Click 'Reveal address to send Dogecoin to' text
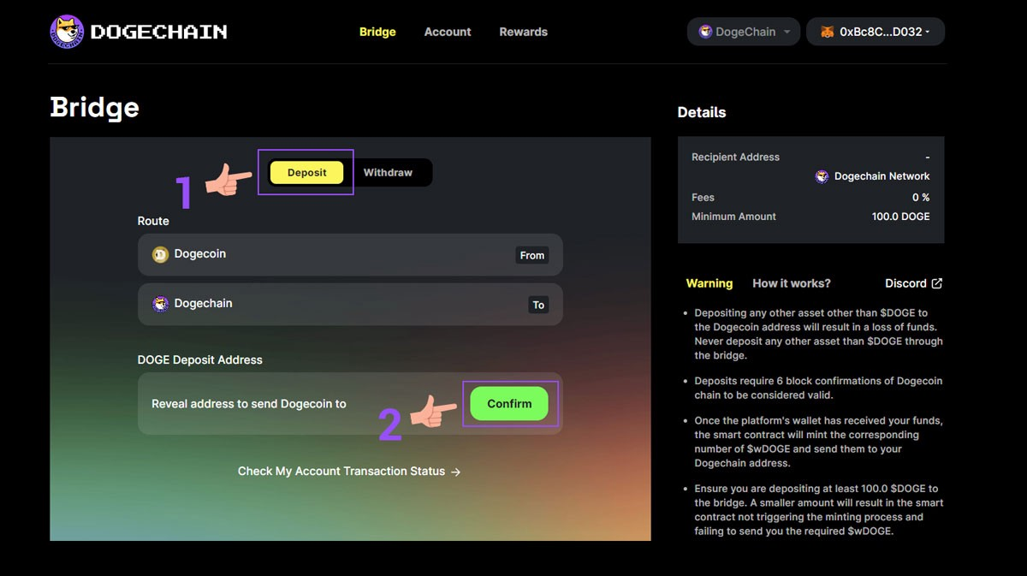1027x576 pixels. pyautogui.click(x=249, y=404)
